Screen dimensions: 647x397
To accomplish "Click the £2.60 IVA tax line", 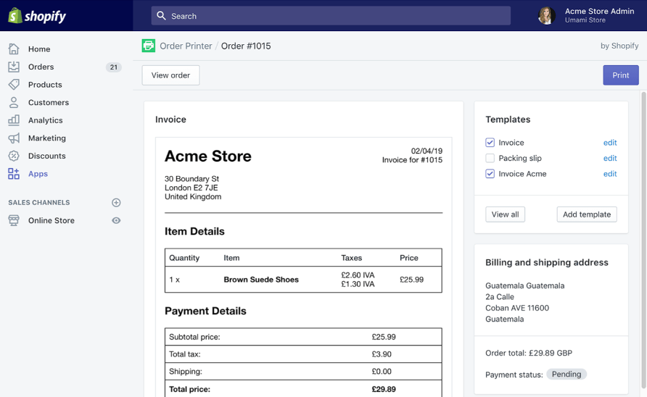I will coord(358,275).
